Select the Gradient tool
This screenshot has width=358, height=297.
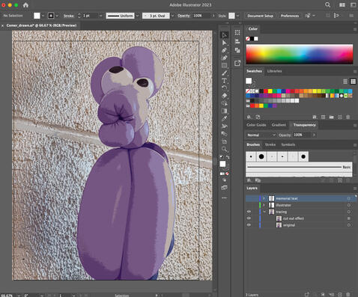[225, 111]
